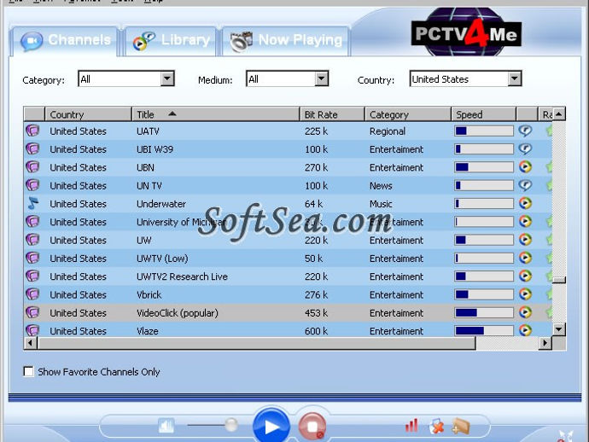The image size is (589, 442).
Task: Select the Vlaze channel title
Action: pos(147,331)
